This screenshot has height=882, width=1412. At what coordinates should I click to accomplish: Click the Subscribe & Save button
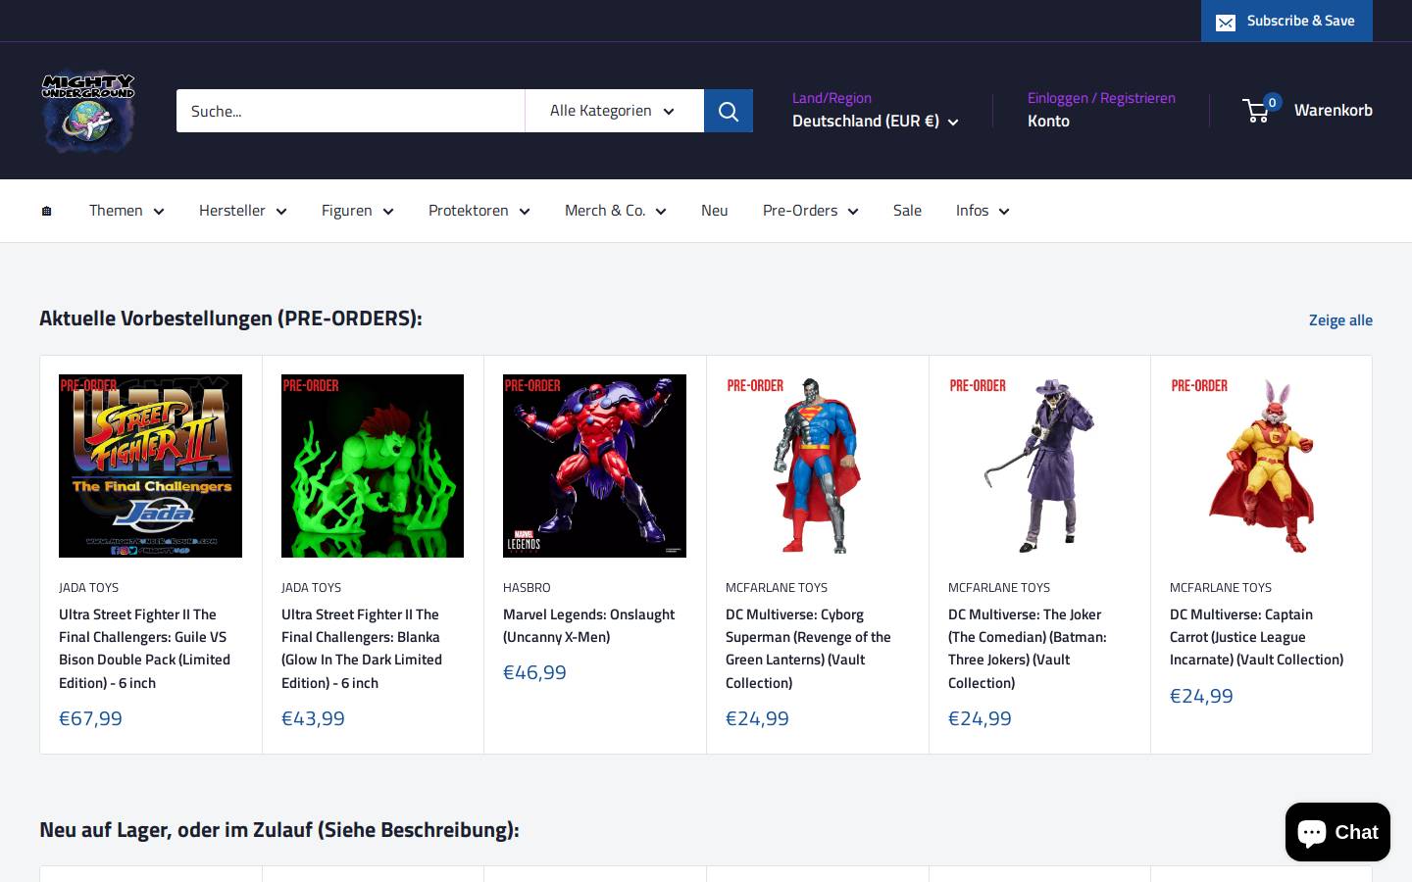1286,21
